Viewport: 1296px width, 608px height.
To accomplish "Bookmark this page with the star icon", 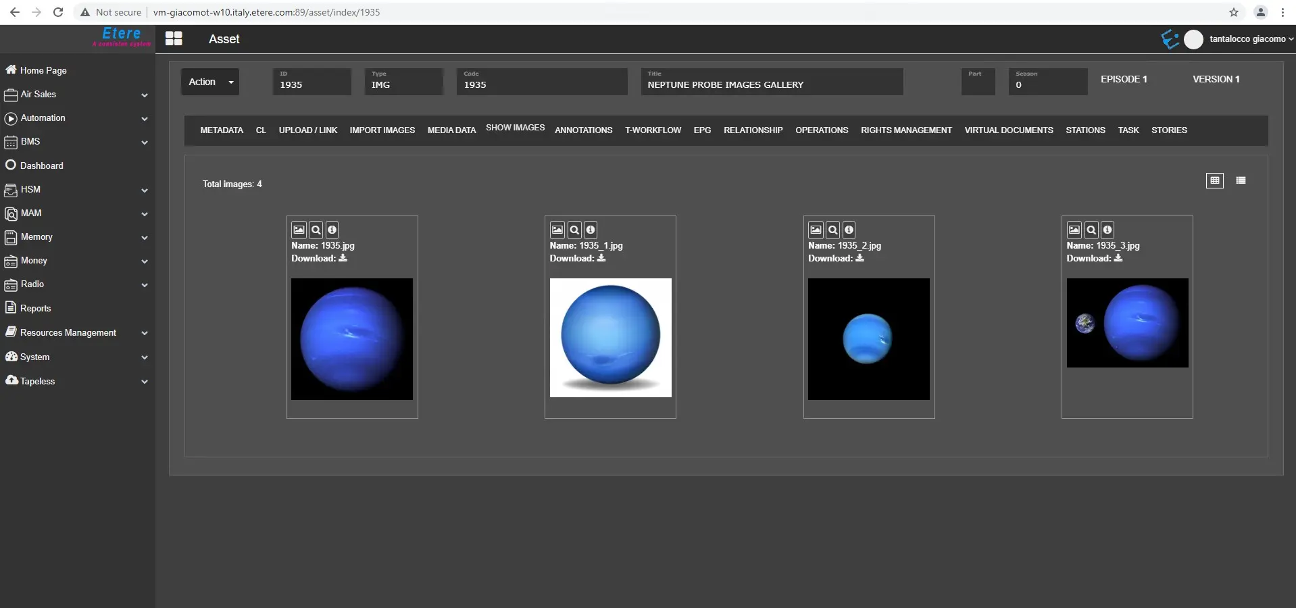I will (1233, 12).
